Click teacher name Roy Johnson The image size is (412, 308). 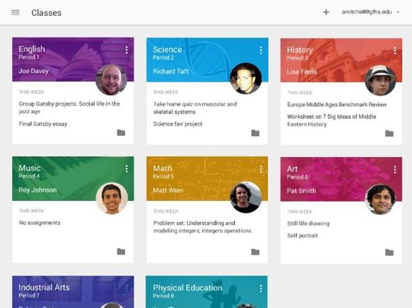pos(38,190)
